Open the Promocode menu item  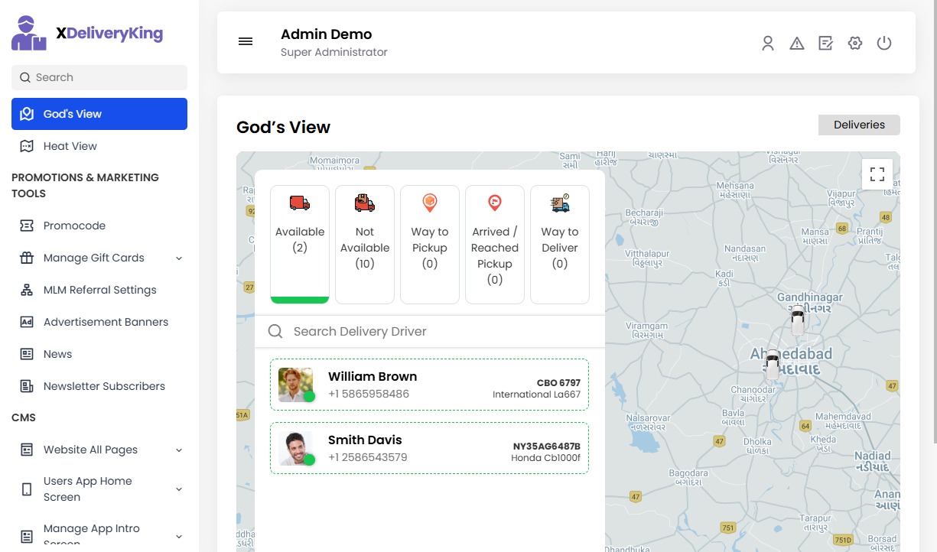74,226
